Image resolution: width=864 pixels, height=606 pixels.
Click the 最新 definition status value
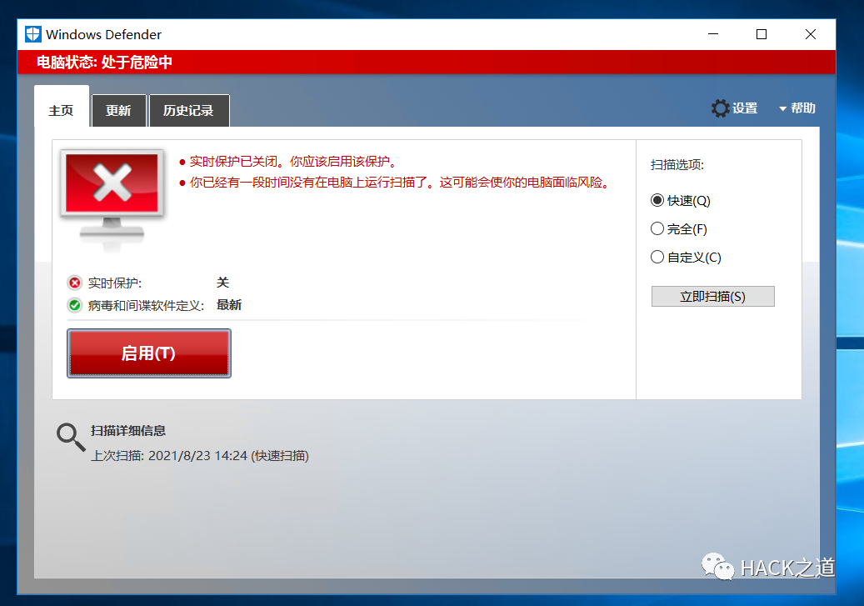(x=228, y=305)
